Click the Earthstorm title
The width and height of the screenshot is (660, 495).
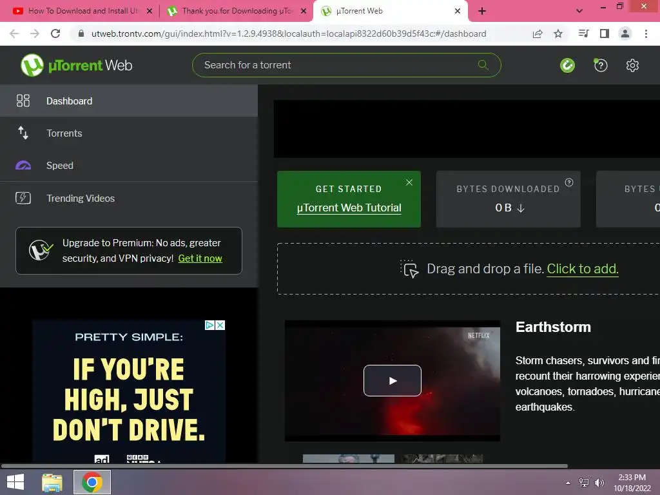pyautogui.click(x=553, y=327)
